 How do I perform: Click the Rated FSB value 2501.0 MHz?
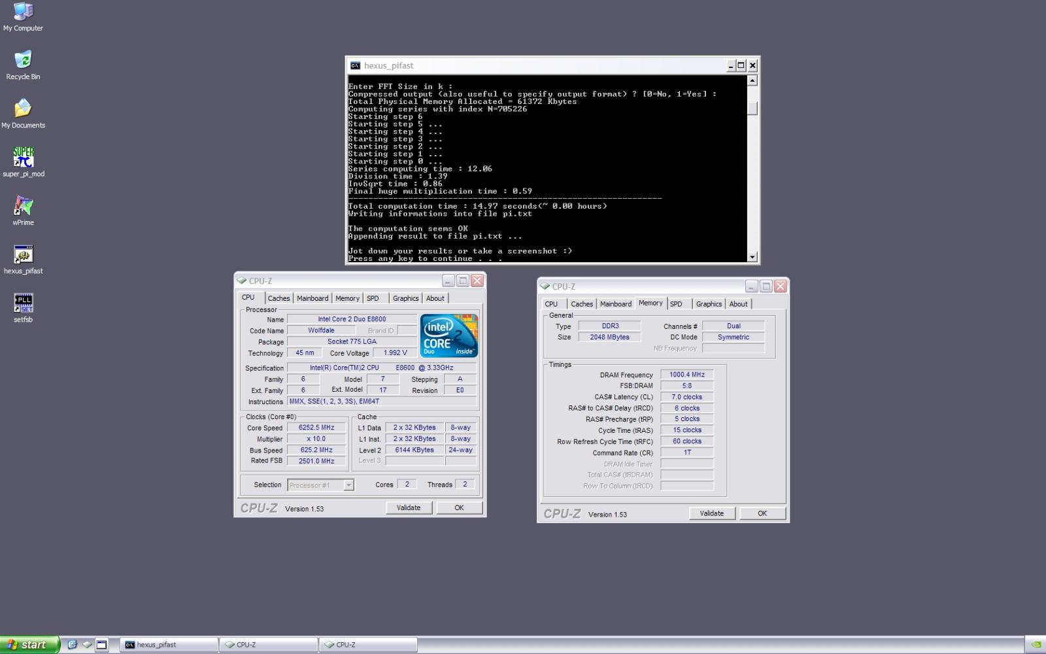click(316, 461)
